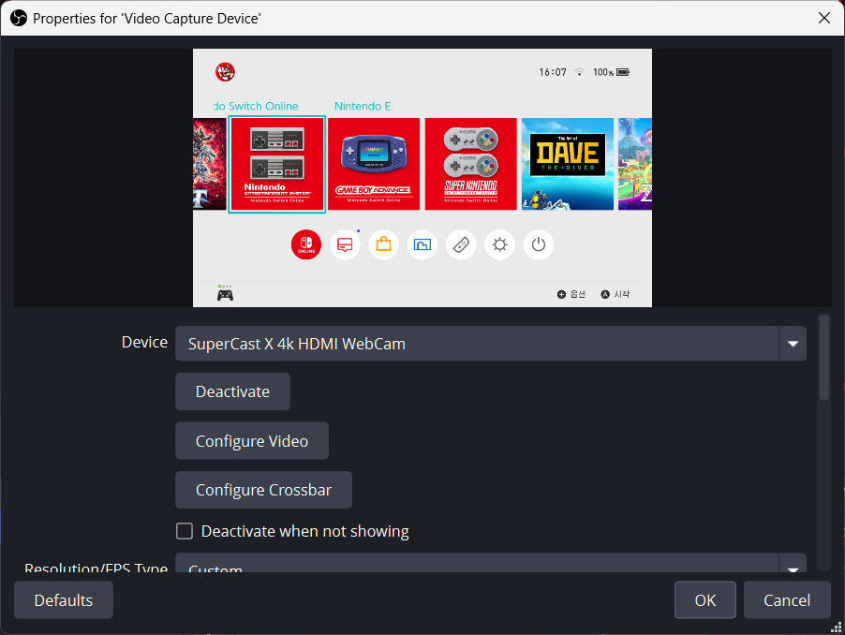Click the OBS logo in title bar

point(19,19)
